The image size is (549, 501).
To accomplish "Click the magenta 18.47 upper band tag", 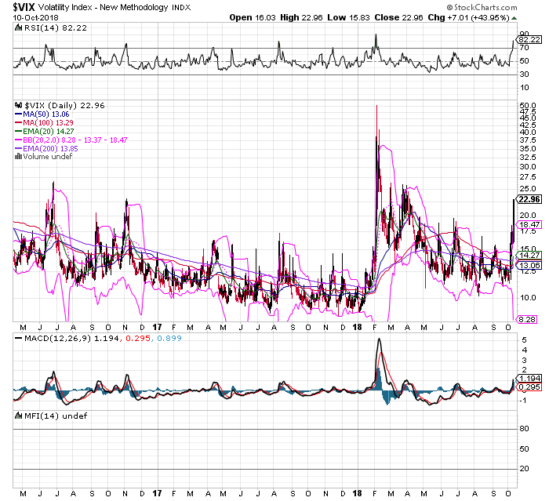I will (529, 224).
